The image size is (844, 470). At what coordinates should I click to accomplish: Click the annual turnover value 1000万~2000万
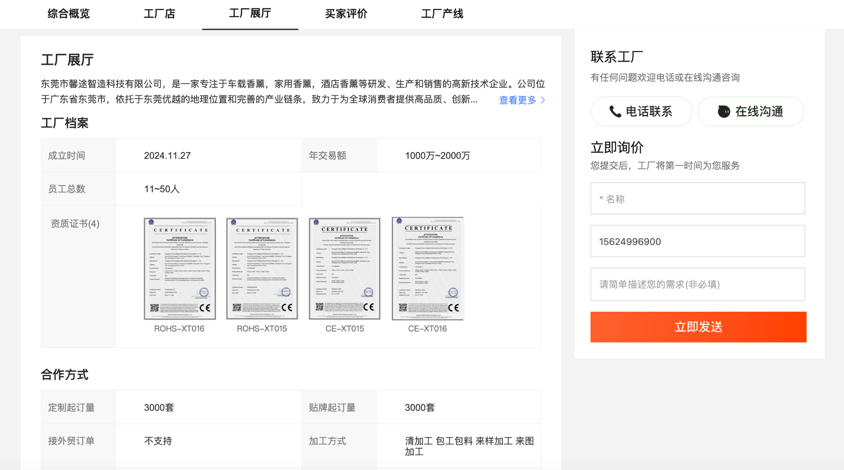438,155
